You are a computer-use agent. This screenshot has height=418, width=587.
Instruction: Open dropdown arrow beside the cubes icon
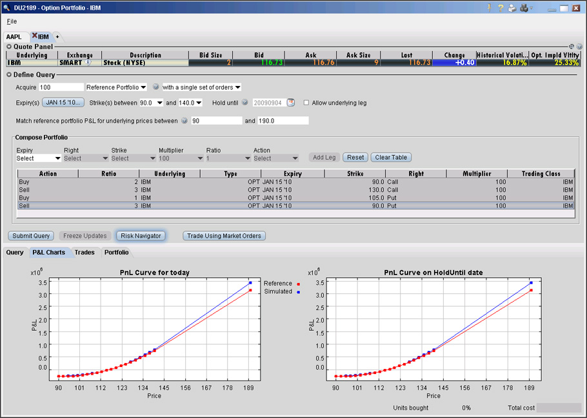click(x=532, y=8)
